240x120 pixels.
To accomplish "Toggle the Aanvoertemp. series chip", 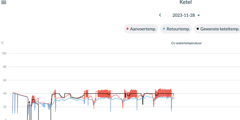I will [141, 29].
